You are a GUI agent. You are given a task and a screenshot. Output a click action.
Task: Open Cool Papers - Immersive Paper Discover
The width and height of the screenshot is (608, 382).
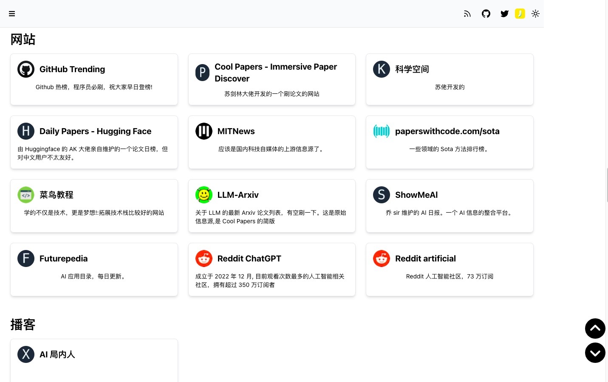point(276,73)
